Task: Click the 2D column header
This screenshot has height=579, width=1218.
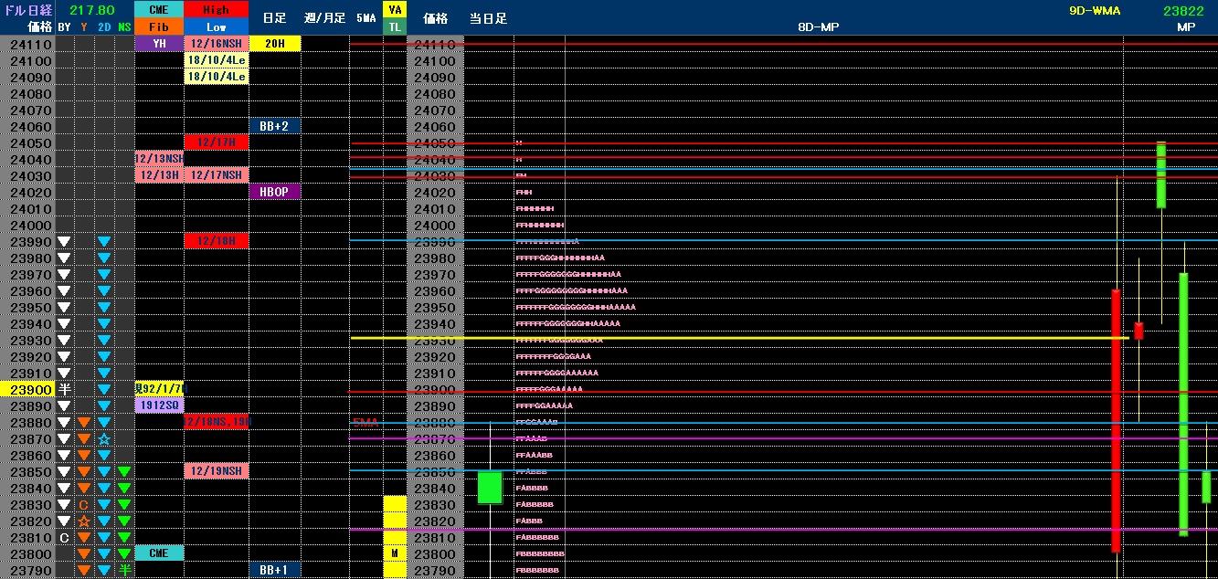Action: pyautogui.click(x=104, y=27)
